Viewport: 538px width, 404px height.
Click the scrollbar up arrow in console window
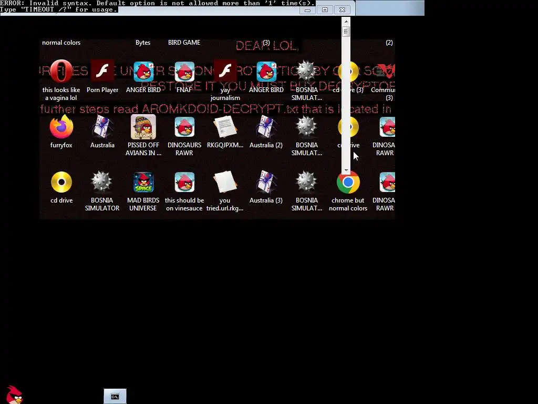point(346,21)
